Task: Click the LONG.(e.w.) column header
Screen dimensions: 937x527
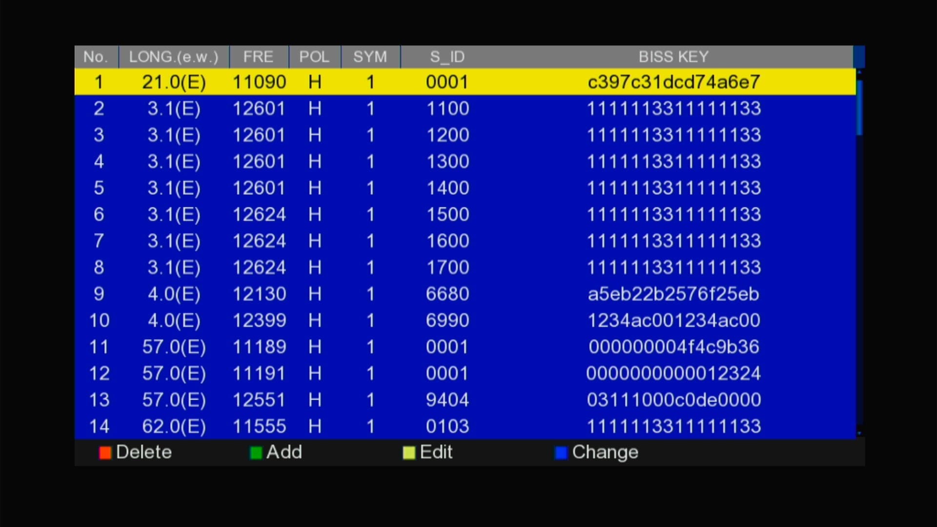Action: coord(173,57)
